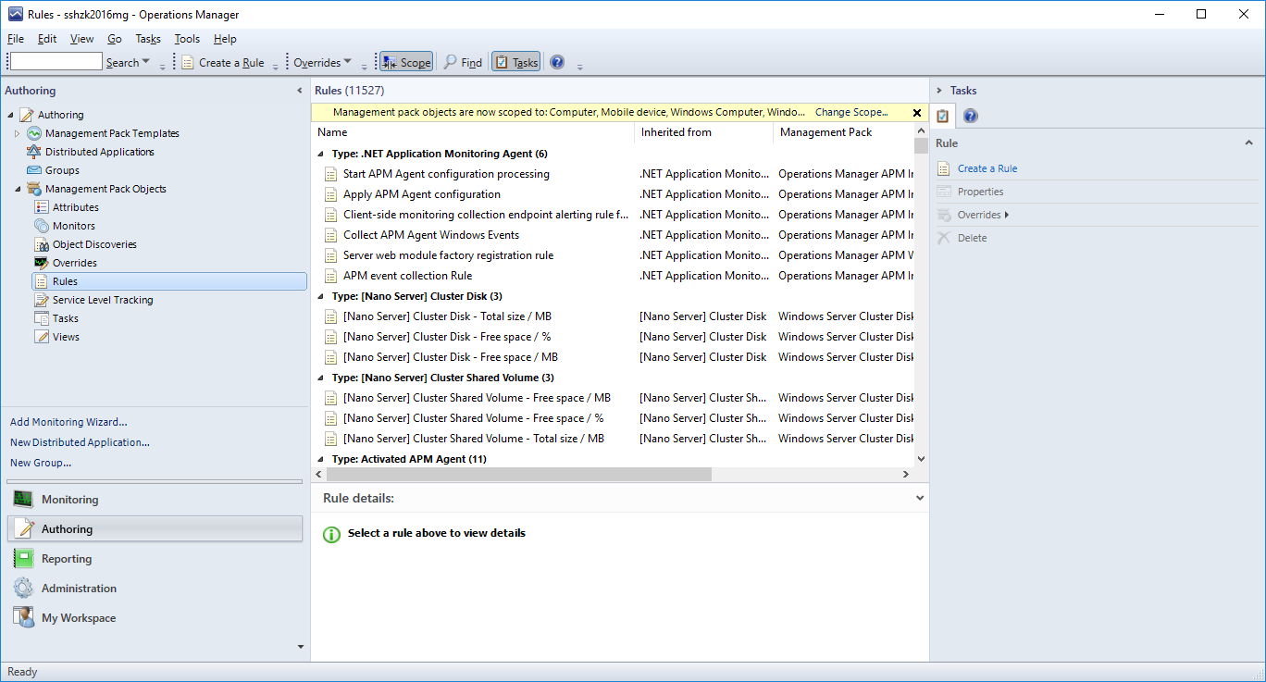The width and height of the screenshot is (1266, 682).
Task: Click icon of Apply APM Agent configuration rule
Action: pyautogui.click(x=331, y=194)
